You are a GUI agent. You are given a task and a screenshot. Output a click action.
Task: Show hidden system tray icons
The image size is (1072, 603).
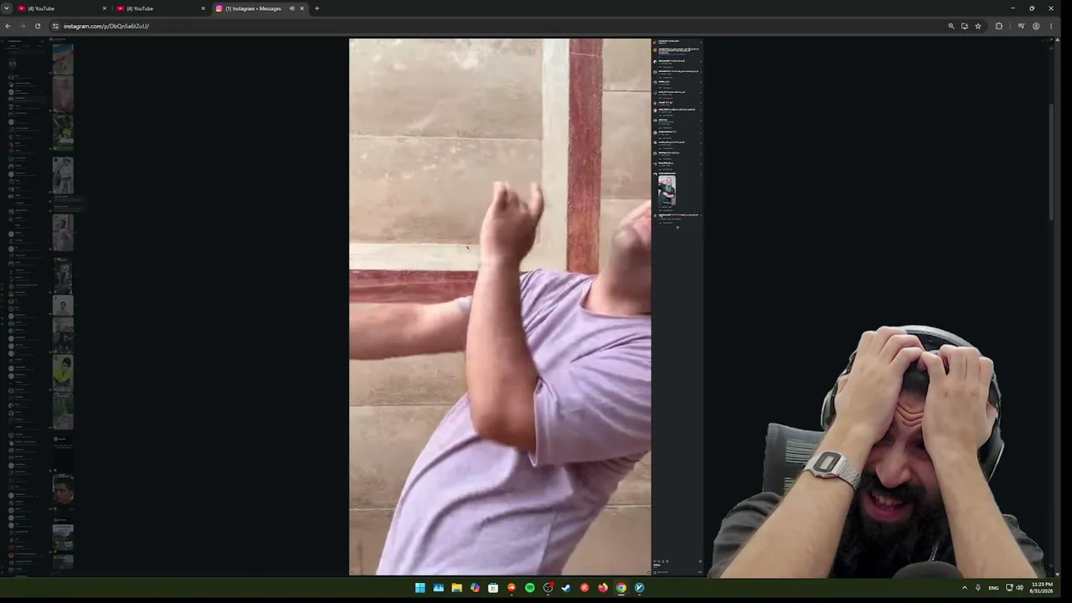(965, 588)
